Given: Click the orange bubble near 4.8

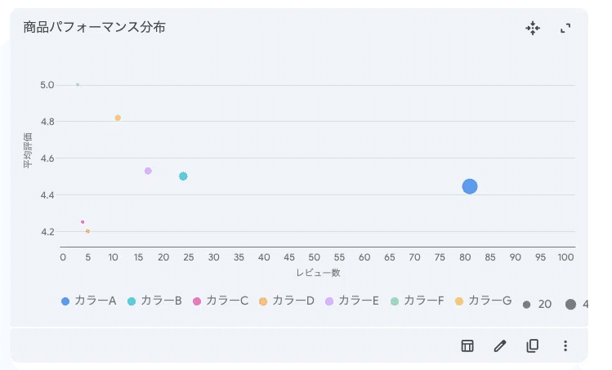Looking at the screenshot, I should [x=118, y=118].
